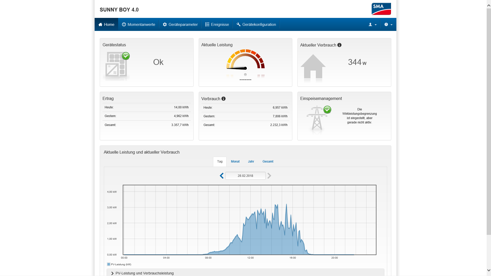Click info icon next to Verbrauch
The image size is (491, 276).
coord(224,99)
